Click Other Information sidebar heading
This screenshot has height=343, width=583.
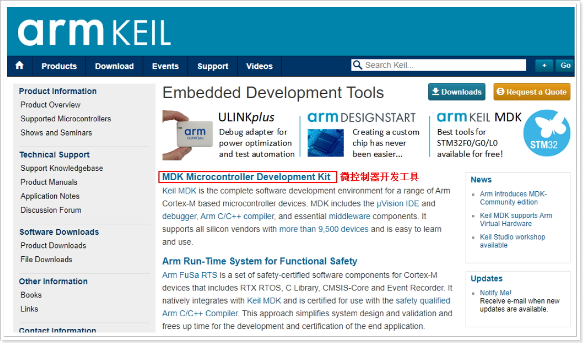coord(53,282)
